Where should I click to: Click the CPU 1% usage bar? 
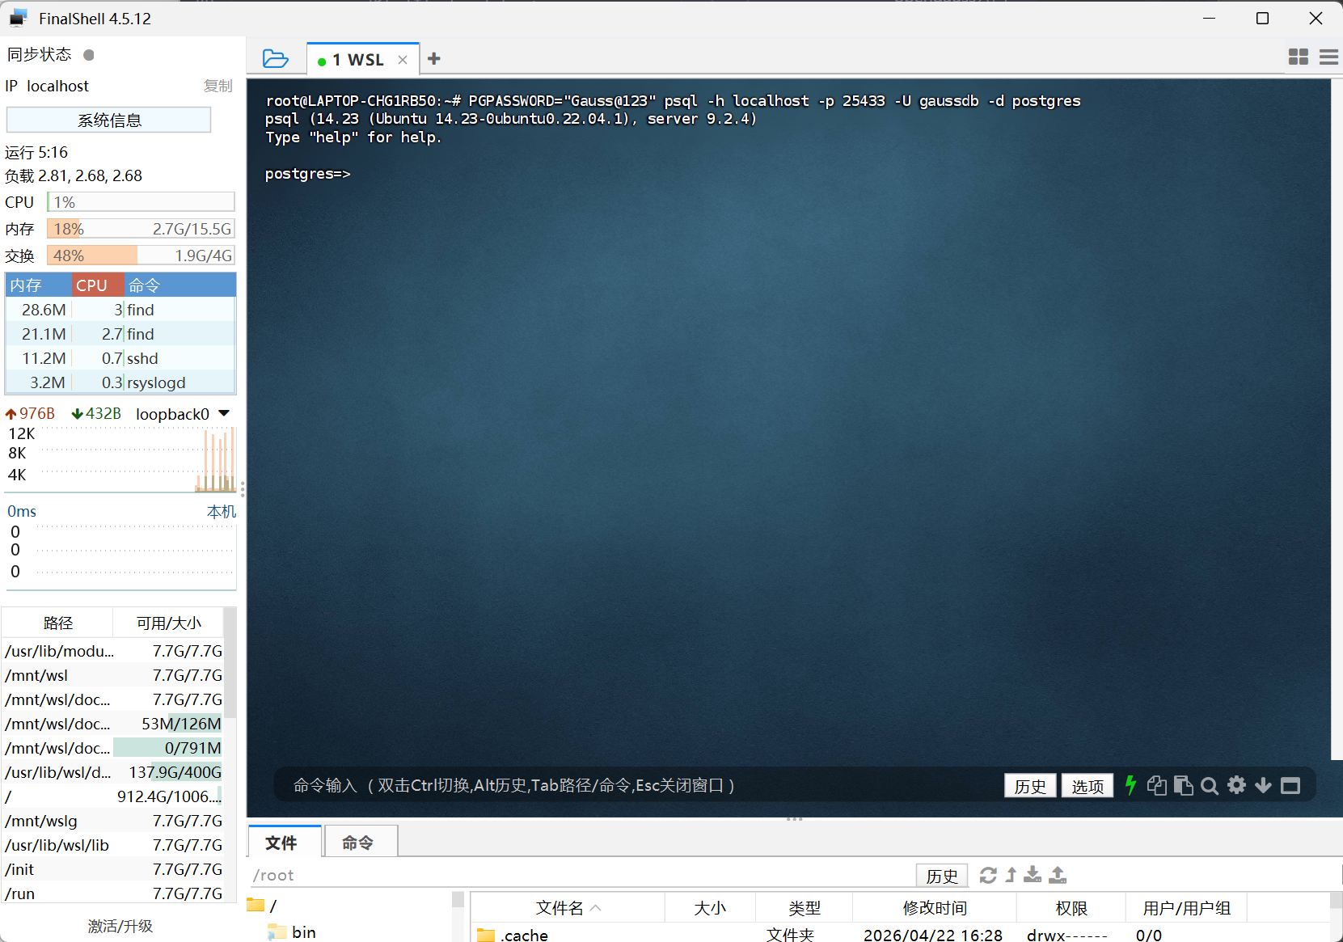point(141,202)
